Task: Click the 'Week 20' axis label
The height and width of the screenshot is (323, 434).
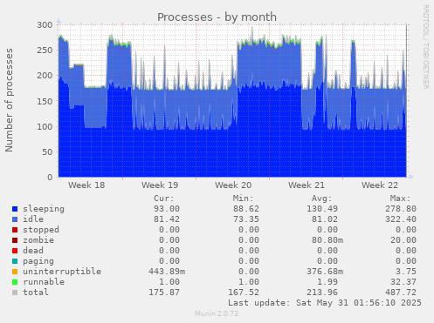Action: [x=233, y=185]
